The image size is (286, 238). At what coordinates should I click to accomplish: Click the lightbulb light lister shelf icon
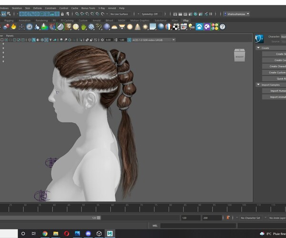(192, 27)
